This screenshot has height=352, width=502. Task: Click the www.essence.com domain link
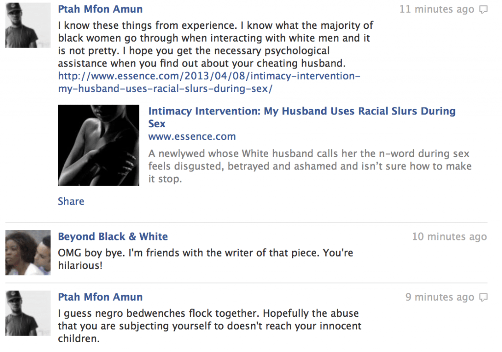pos(192,137)
